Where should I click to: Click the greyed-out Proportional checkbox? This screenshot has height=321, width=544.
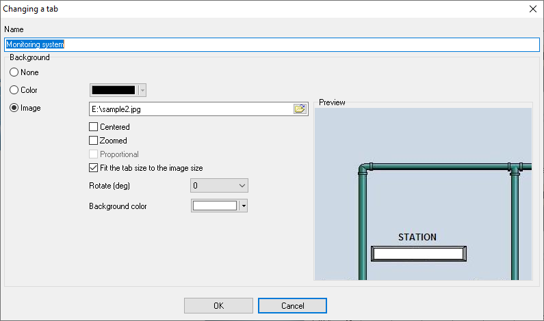pyautogui.click(x=94, y=154)
